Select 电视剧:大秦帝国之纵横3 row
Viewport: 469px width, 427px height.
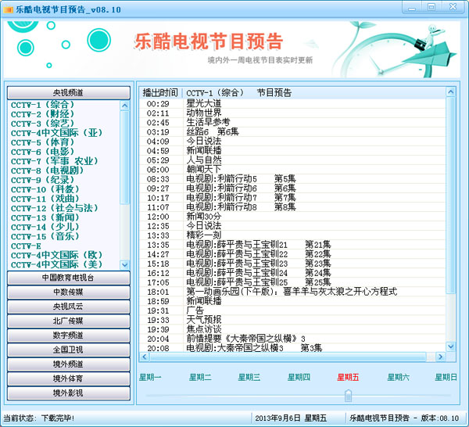coord(292,348)
